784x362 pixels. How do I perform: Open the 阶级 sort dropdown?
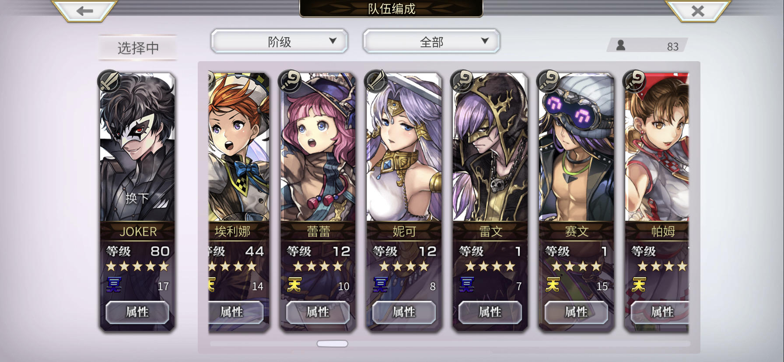click(280, 42)
